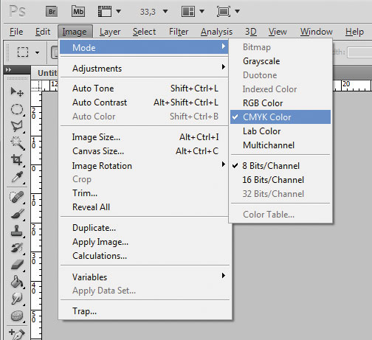This screenshot has height=340, width=372.
Task: Open the Arrange Documents dropdown arrow
Action: coord(201,11)
